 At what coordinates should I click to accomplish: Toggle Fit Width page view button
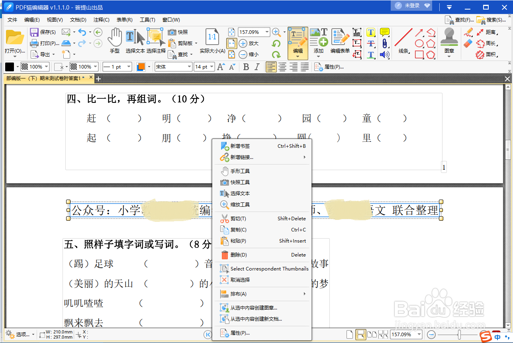pyautogui.click(x=232, y=43)
